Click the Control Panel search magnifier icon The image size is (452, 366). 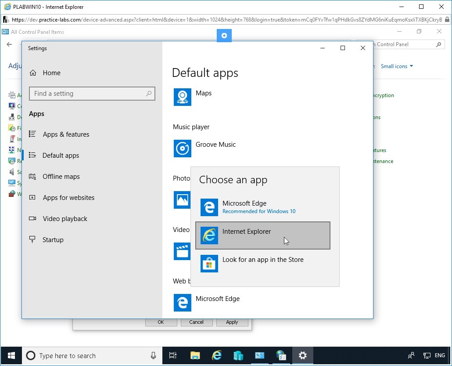pyautogui.click(x=439, y=44)
